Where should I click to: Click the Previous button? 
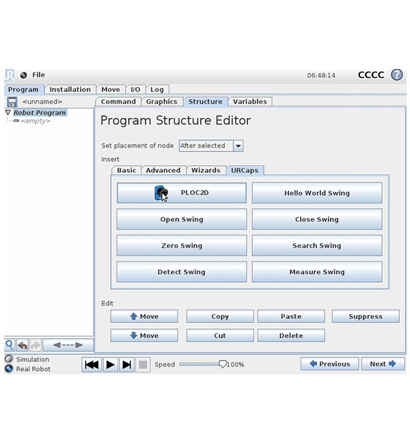(x=329, y=364)
